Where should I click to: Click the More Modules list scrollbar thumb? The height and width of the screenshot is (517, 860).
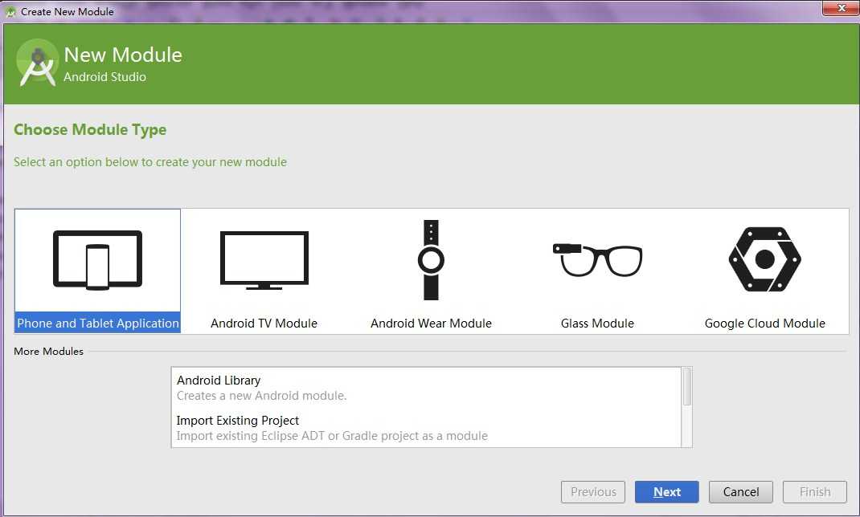point(686,387)
